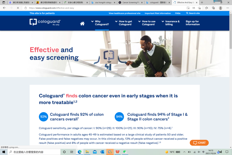Screen dimensions: 232x155
Task: Go to the Cologuard home page icon
Action: coord(82,23)
